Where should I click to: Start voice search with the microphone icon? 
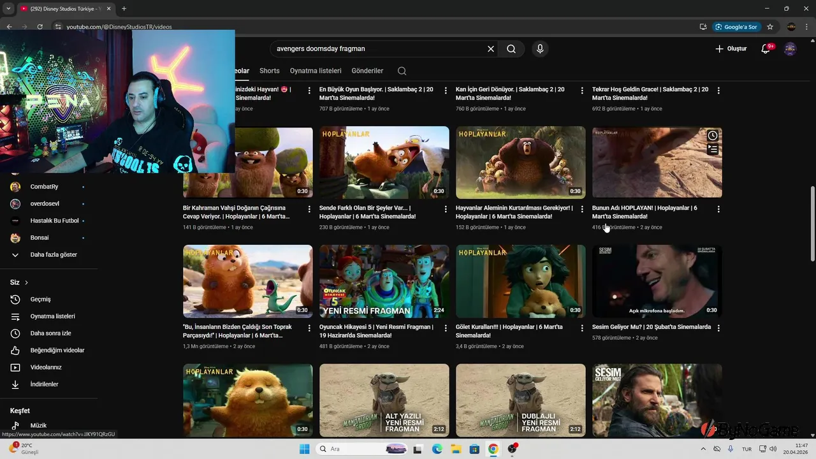pyautogui.click(x=540, y=49)
